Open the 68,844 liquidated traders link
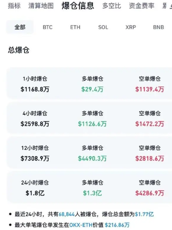 pos(67,215)
